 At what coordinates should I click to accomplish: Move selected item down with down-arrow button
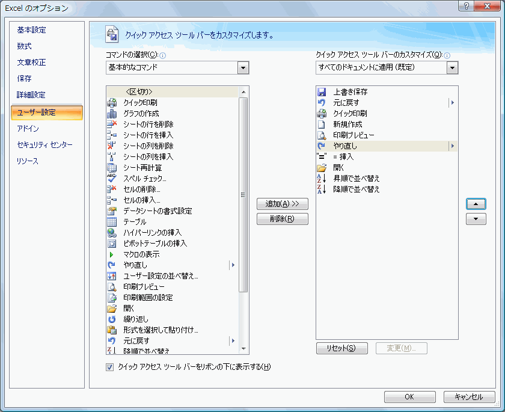(x=476, y=219)
